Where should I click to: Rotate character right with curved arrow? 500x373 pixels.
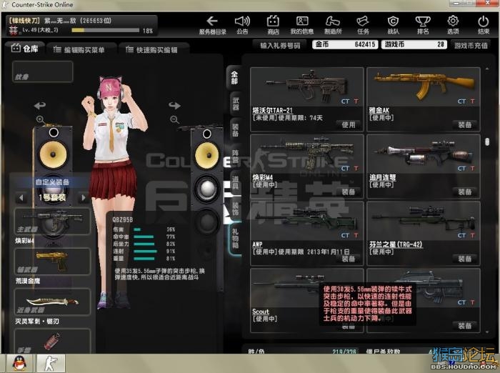tap(175, 105)
